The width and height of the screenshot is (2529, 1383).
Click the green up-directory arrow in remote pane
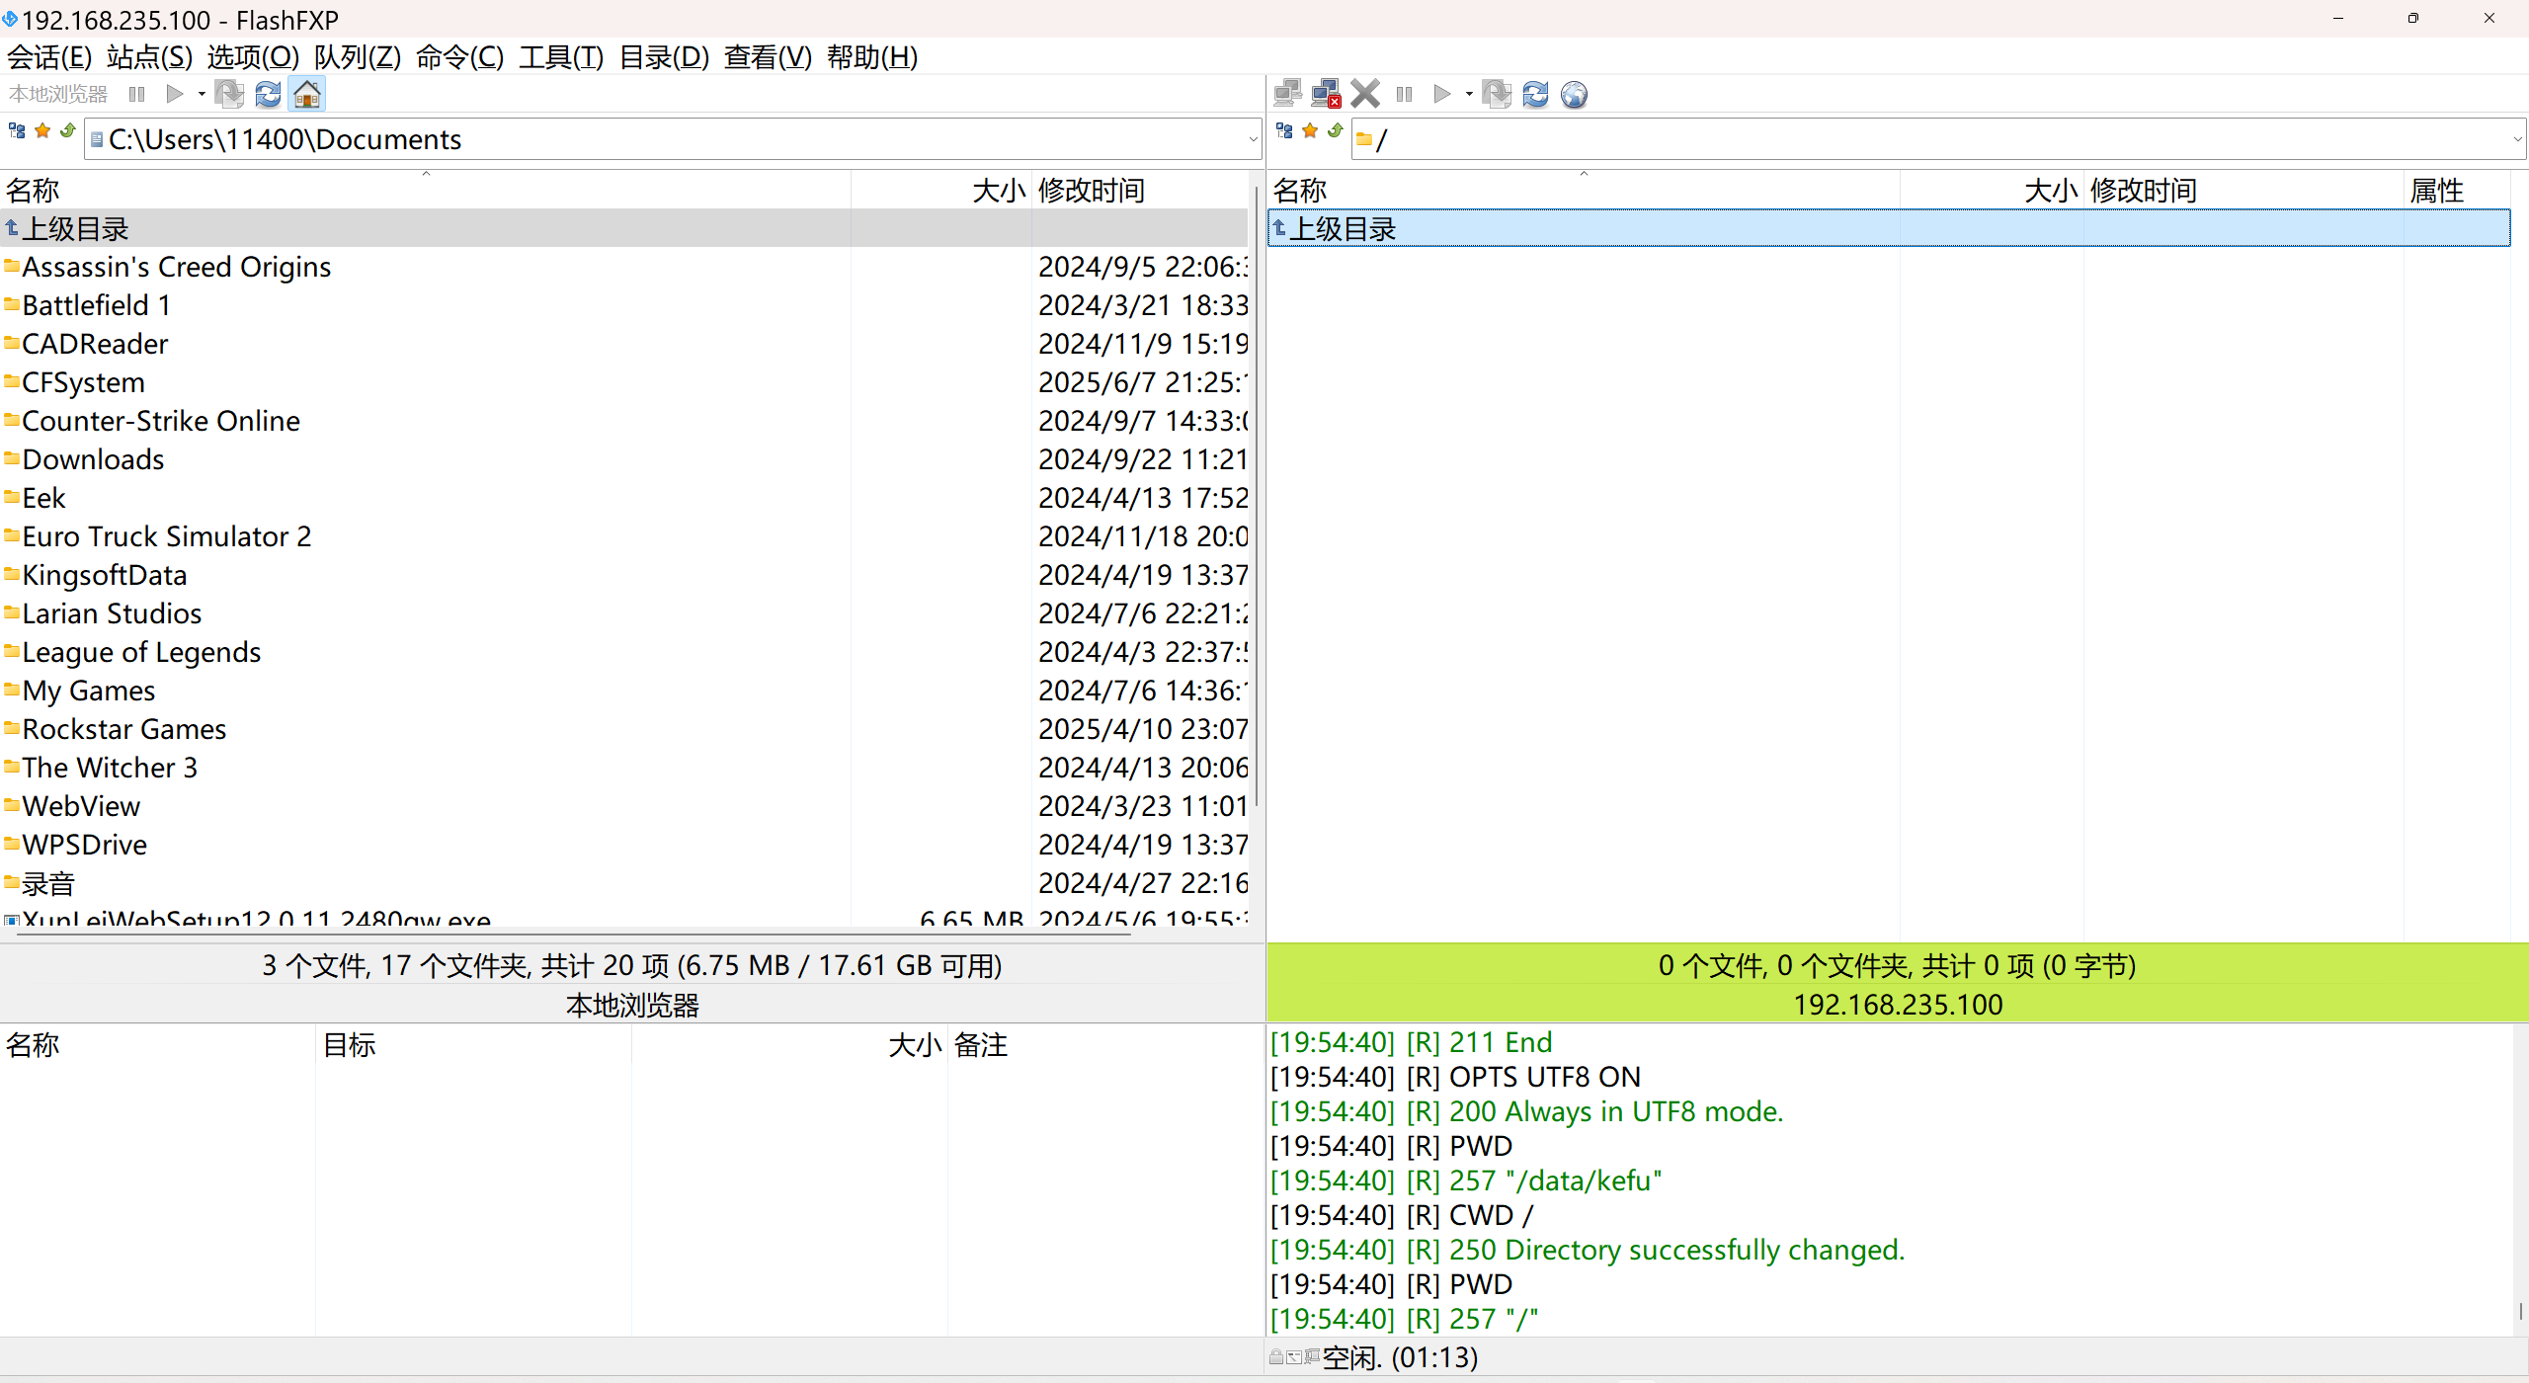pos(1336,131)
